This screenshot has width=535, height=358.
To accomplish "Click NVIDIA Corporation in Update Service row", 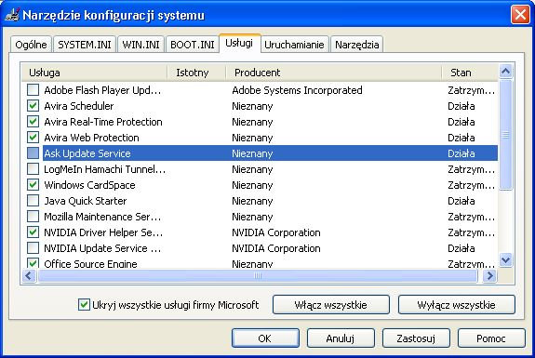I will click(x=276, y=248).
